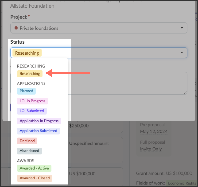Click the Economic Rights field tag
Screen dimensions: 198x187
coord(182,183)
